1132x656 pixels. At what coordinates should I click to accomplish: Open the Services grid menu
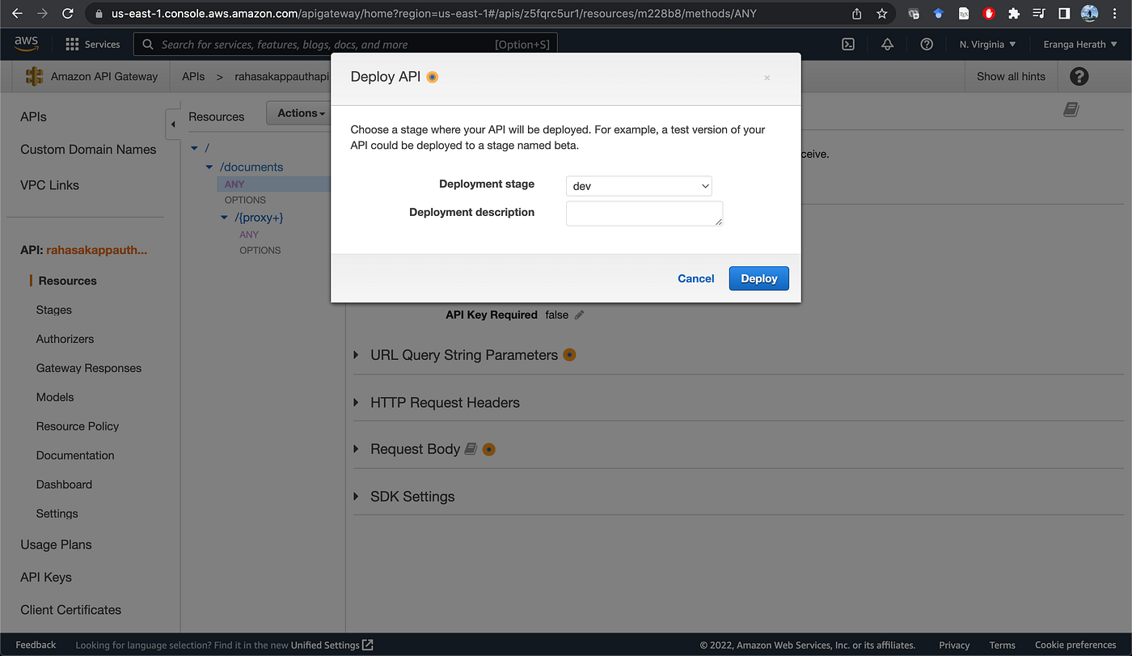(92, 44)
